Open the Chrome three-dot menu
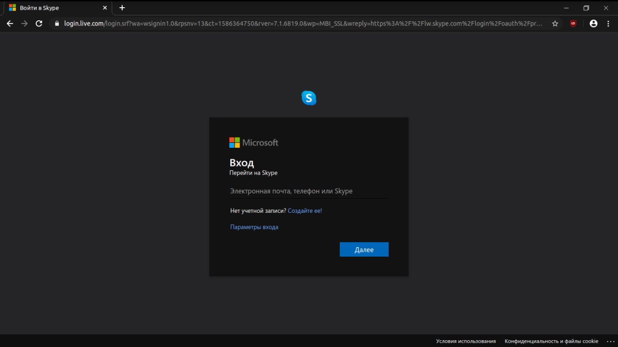 click(x=607, y=23)
